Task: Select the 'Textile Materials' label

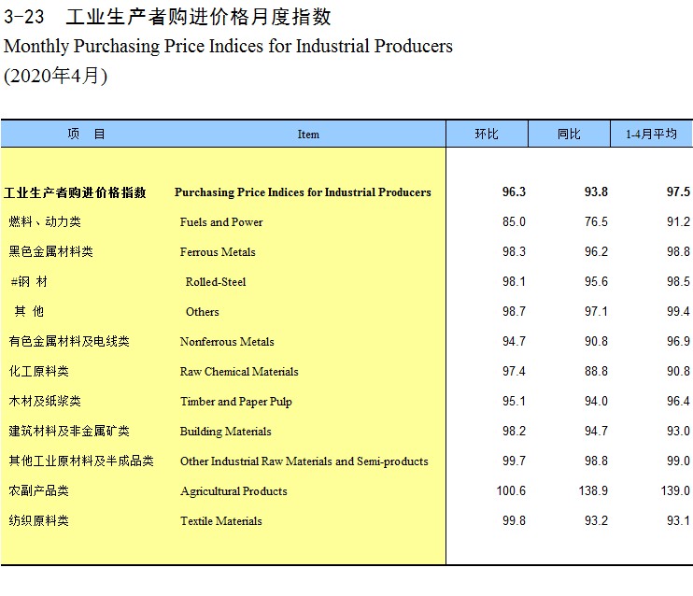Action: point(221,521)
